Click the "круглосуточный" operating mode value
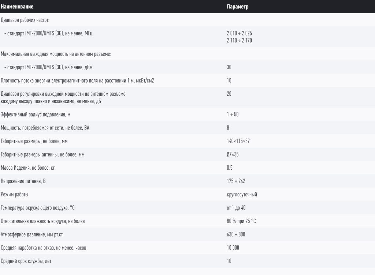Screen dimensions: 375x275 242,195
